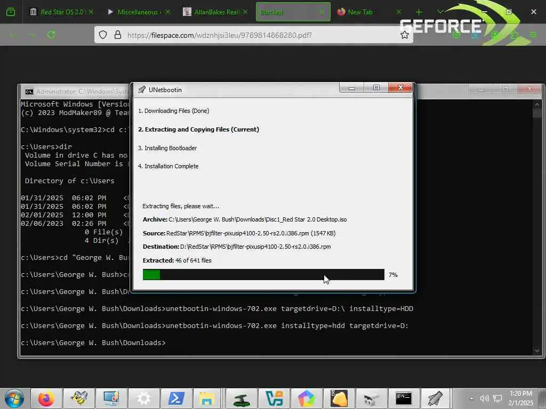Close the Blocked tab
Viewport: 546px width, 409px height.
(322, 12)
